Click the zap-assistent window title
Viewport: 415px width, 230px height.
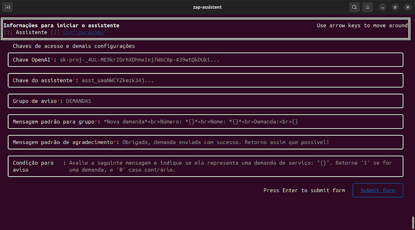(x=207, y=7)
